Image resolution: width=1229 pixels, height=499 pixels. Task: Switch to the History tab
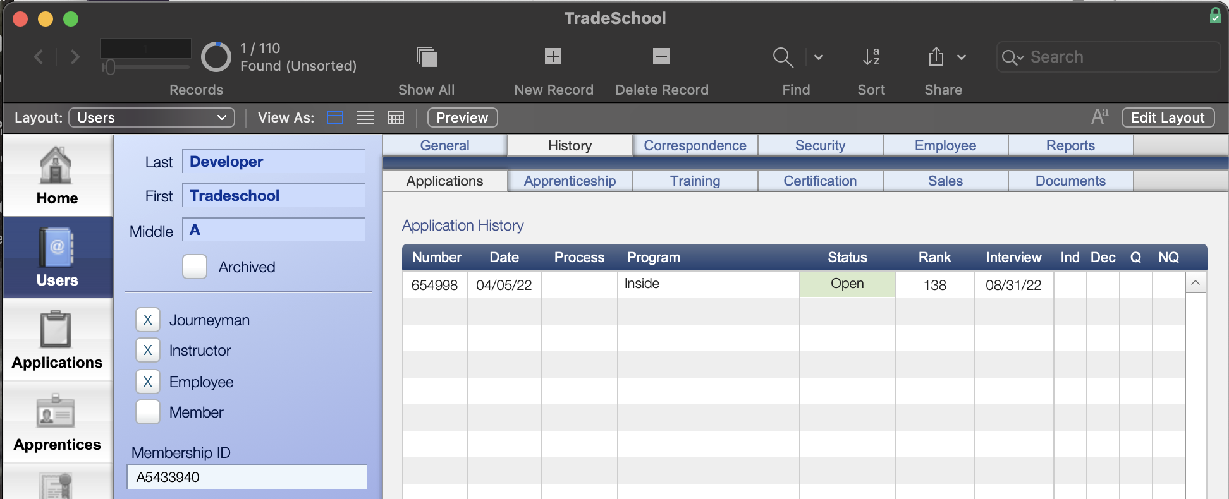(570, 145)
